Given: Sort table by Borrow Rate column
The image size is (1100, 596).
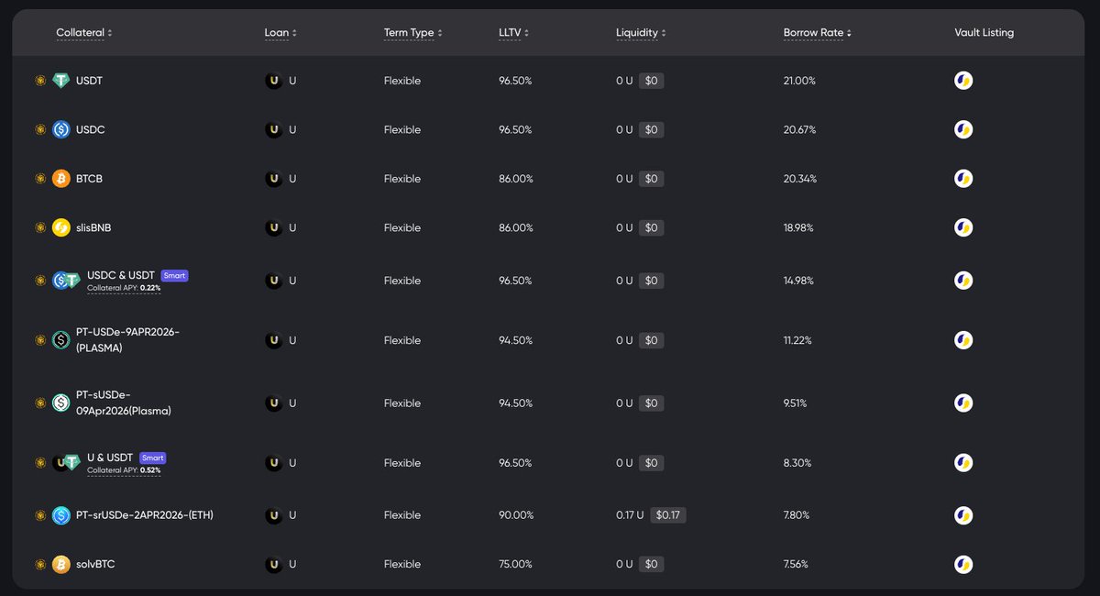Looking at the screenshot, I should tap(817, 33).
